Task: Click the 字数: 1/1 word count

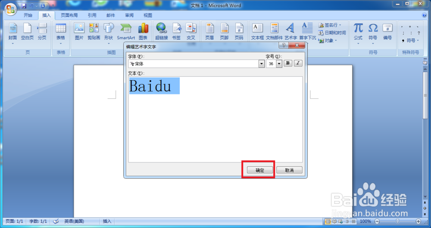Action: (38, 221)
